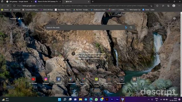View site information icon in address bar

(x=15, y=6)
